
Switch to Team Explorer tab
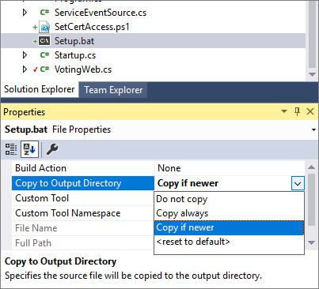(113, 90)
